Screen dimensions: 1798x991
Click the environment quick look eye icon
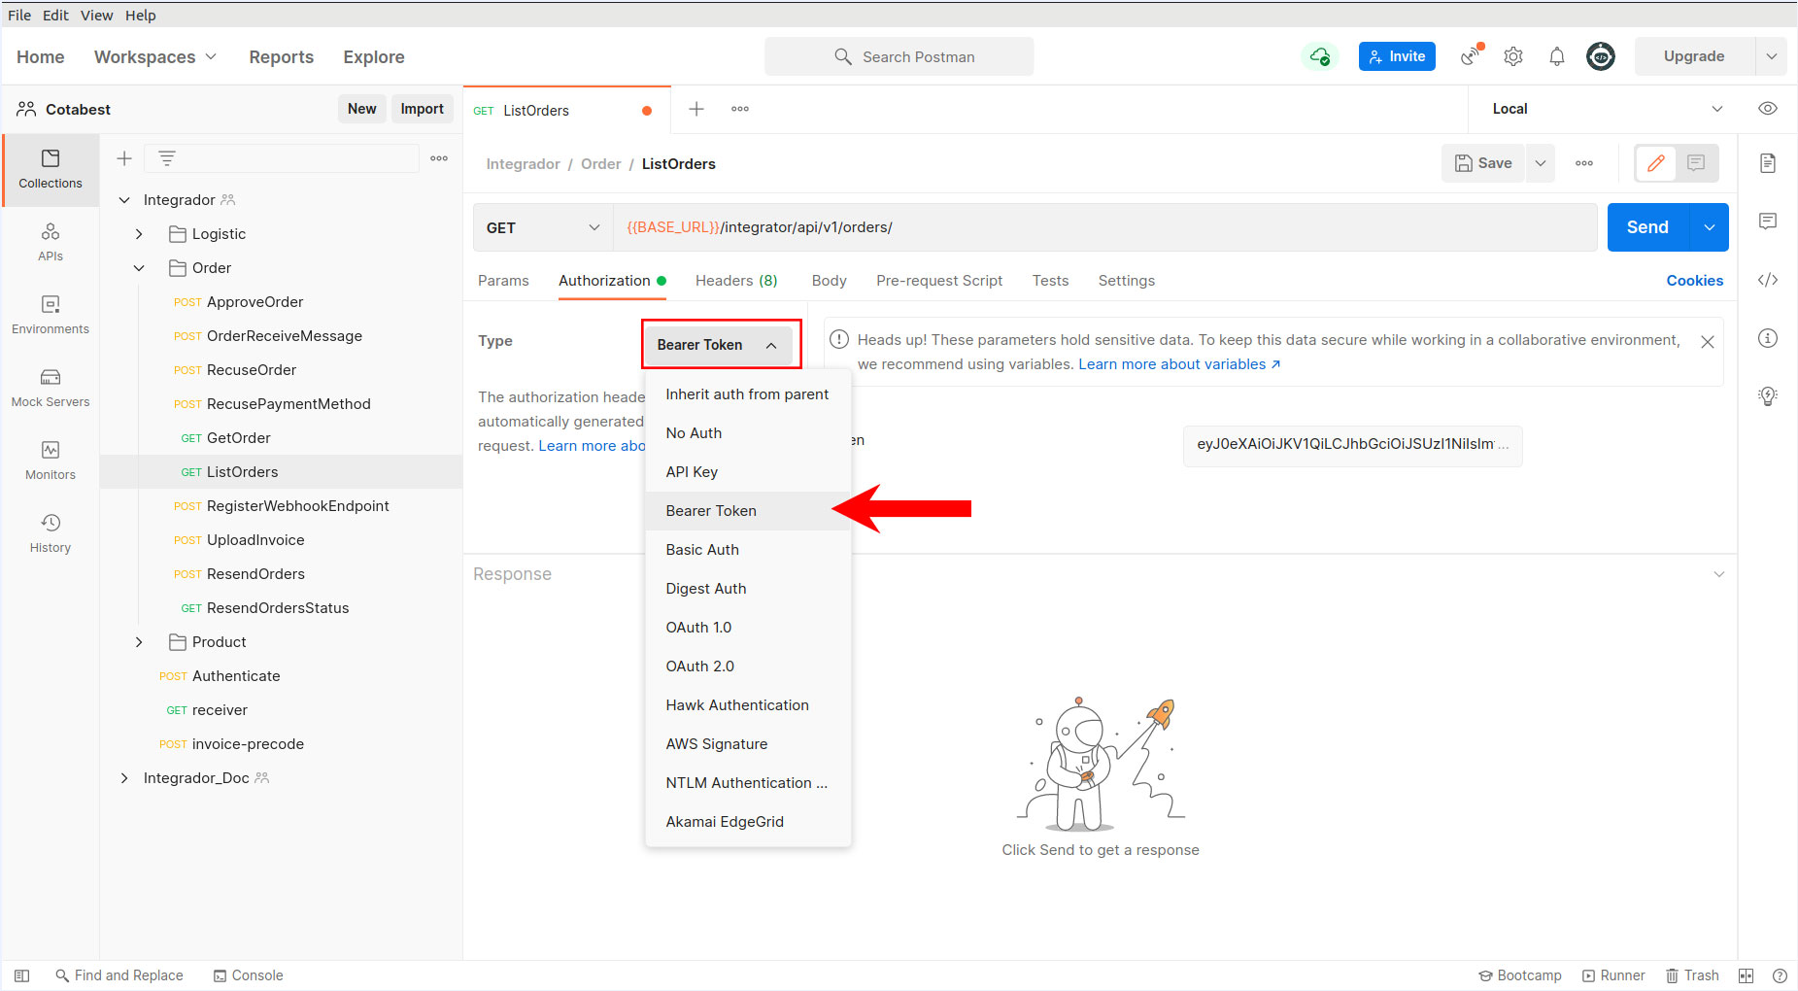click(1768, 109)
